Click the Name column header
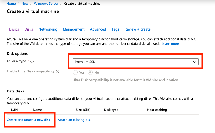Image resolution: width=215 pixels, height=133 pixels. (37, 110)
